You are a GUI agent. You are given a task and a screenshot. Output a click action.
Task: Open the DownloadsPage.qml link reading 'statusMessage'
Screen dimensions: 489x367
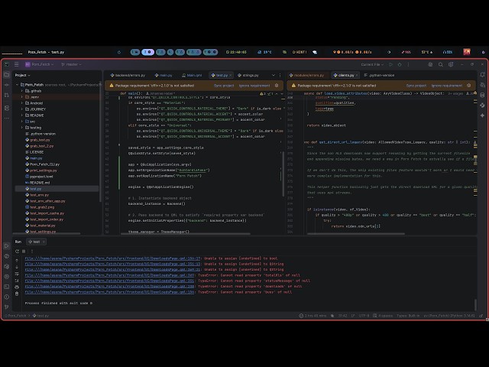pyautogui.click(x=109, y=281)
